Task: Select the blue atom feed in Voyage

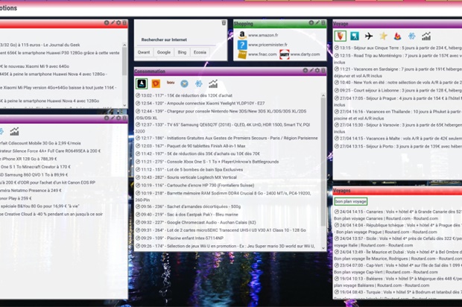Action: 412,36
